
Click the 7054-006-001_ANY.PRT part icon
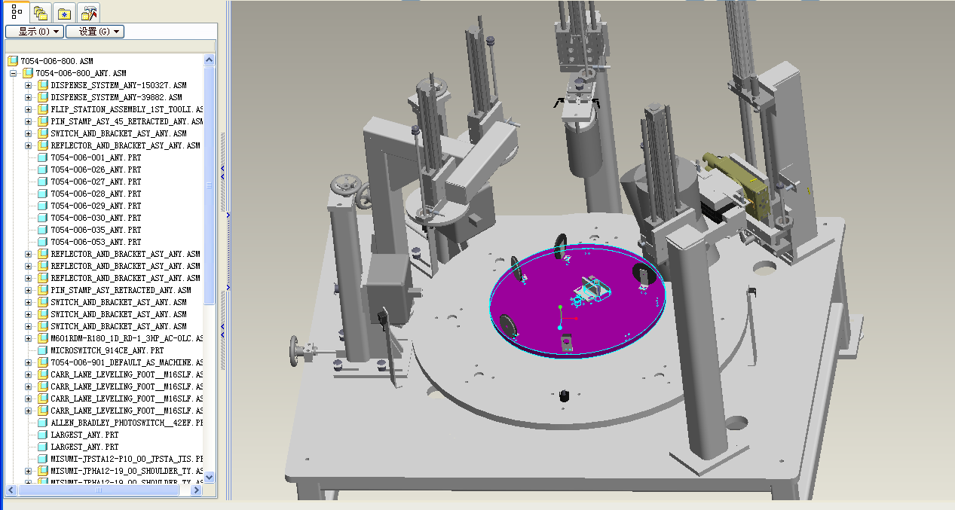[x=43, y=157]
